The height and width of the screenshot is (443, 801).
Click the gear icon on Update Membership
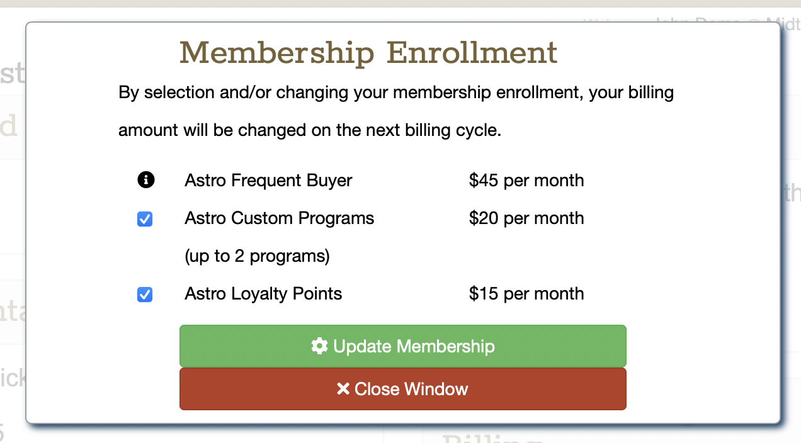(x=319, y=346)
